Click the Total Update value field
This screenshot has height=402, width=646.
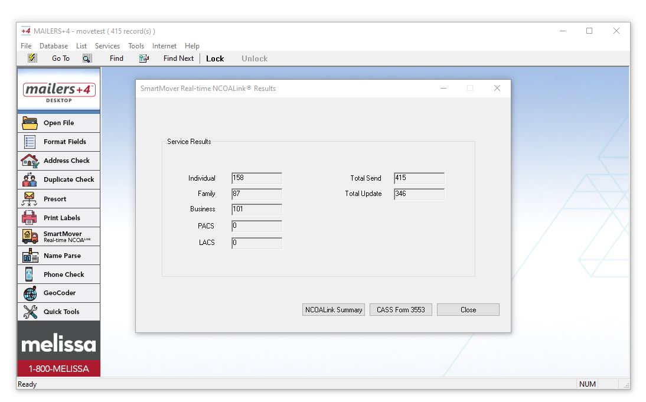(x=419, y=194)
